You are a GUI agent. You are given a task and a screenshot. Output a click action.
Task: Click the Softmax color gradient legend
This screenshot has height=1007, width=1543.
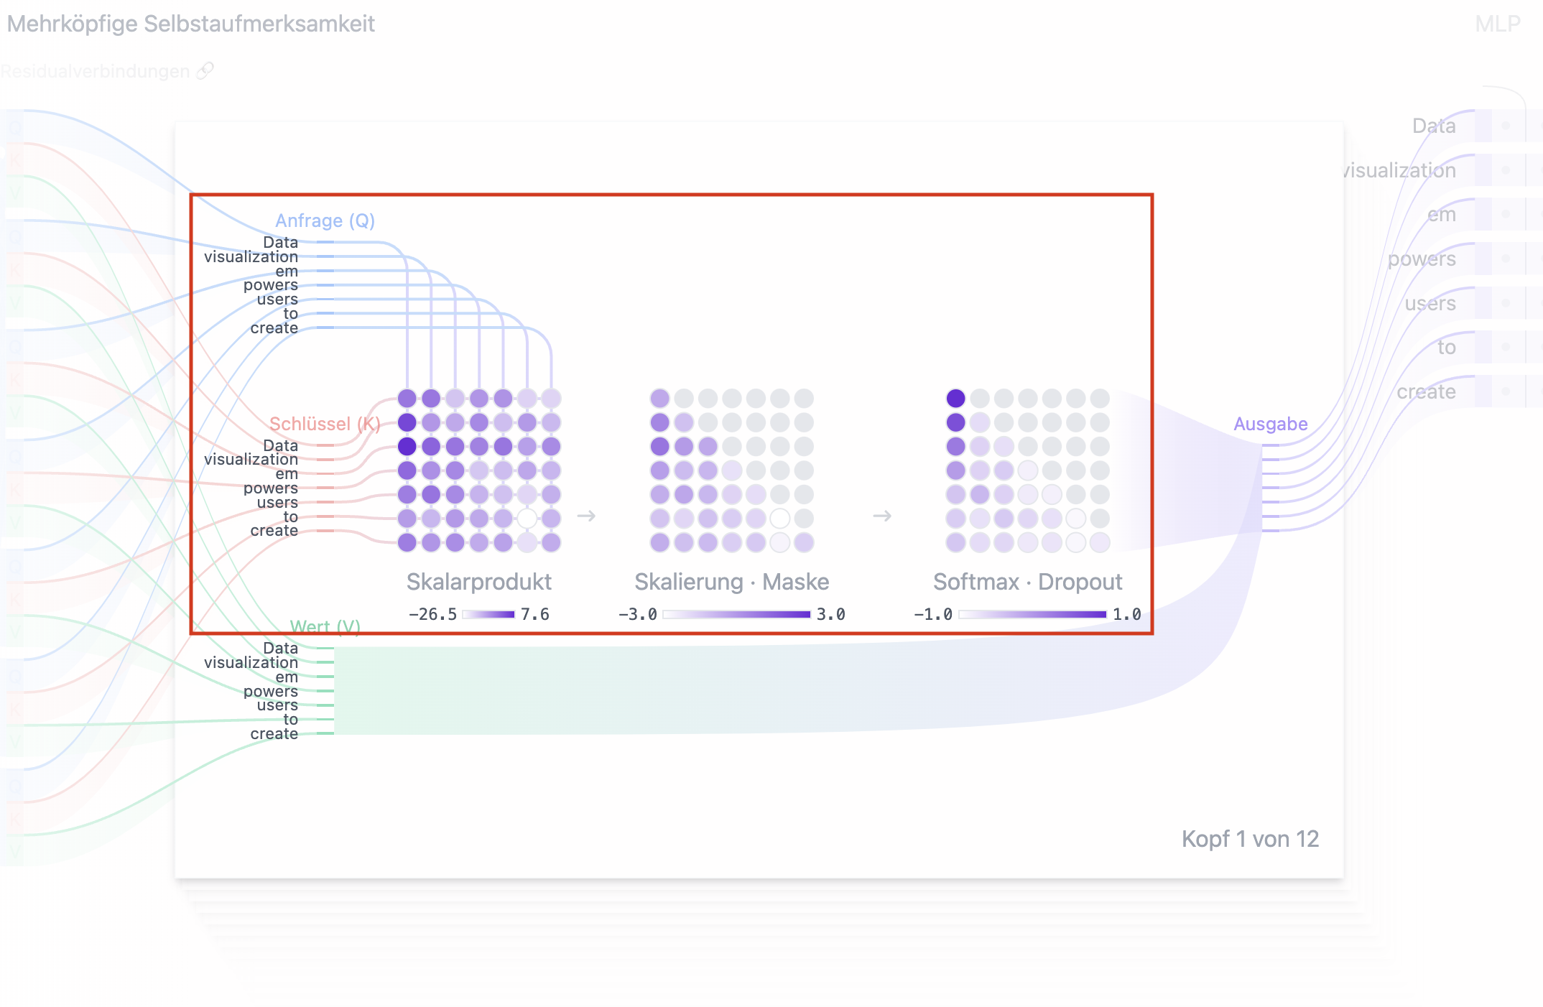[1032, 614]
